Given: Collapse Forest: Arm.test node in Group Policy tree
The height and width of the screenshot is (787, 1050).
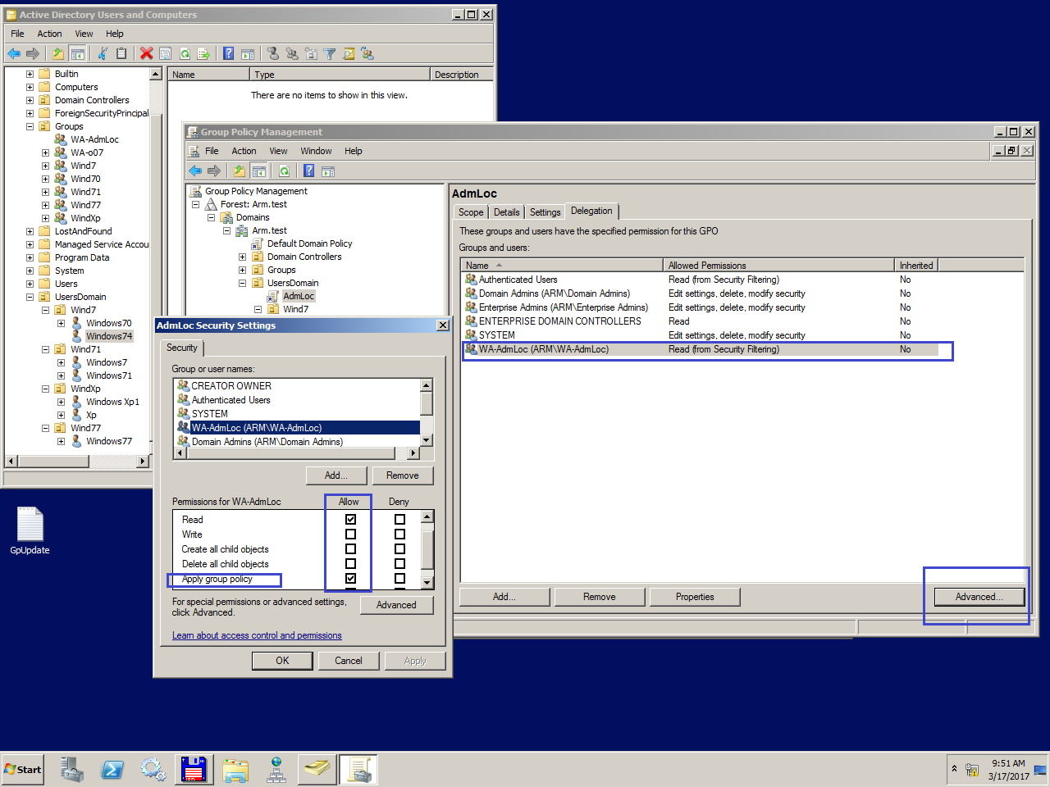Looking at the screenshot, I should click(x=195, y=204).
